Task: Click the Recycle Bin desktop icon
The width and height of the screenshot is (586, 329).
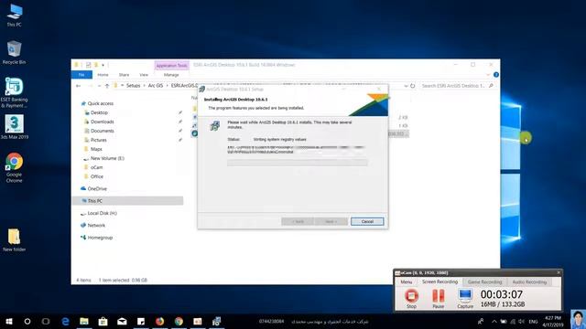Action: pos(15,52)
